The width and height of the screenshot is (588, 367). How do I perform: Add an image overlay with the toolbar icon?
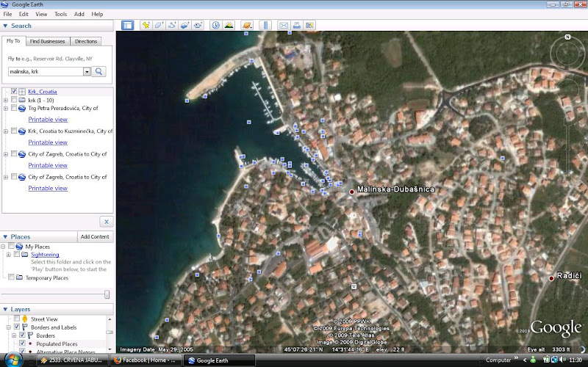point(184,25)
